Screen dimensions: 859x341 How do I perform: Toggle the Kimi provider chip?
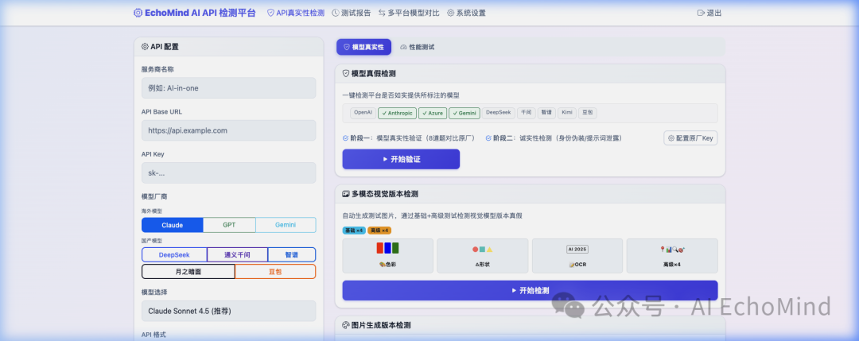click(566, 113)
